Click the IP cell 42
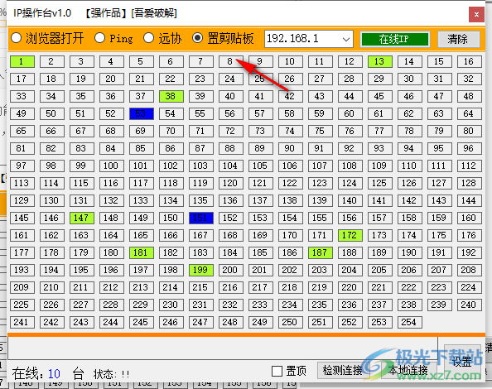492x389 pixels. [290, 96]
